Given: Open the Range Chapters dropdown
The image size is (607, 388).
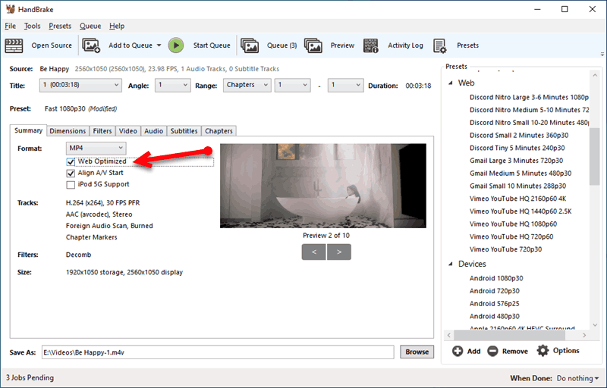Looking at the screenshot, I should pyautogui.click(x=247, y=85).
